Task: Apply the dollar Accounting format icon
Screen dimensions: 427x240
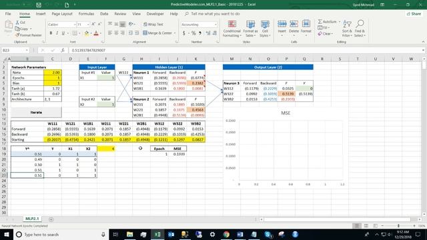Action: coord(184,33)
